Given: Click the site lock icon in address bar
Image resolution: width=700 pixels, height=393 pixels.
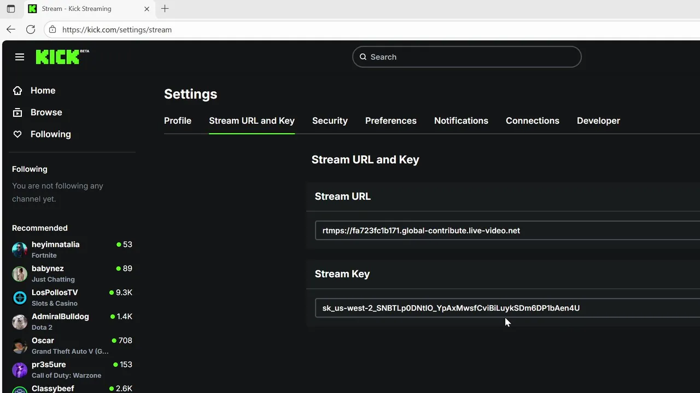Looking at the screenshot, I should (52, 29).
